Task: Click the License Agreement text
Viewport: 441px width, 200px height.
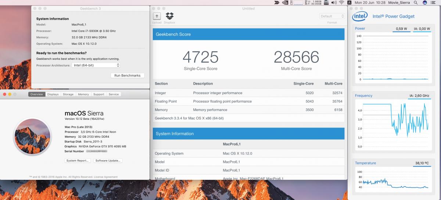Action: 106,177
